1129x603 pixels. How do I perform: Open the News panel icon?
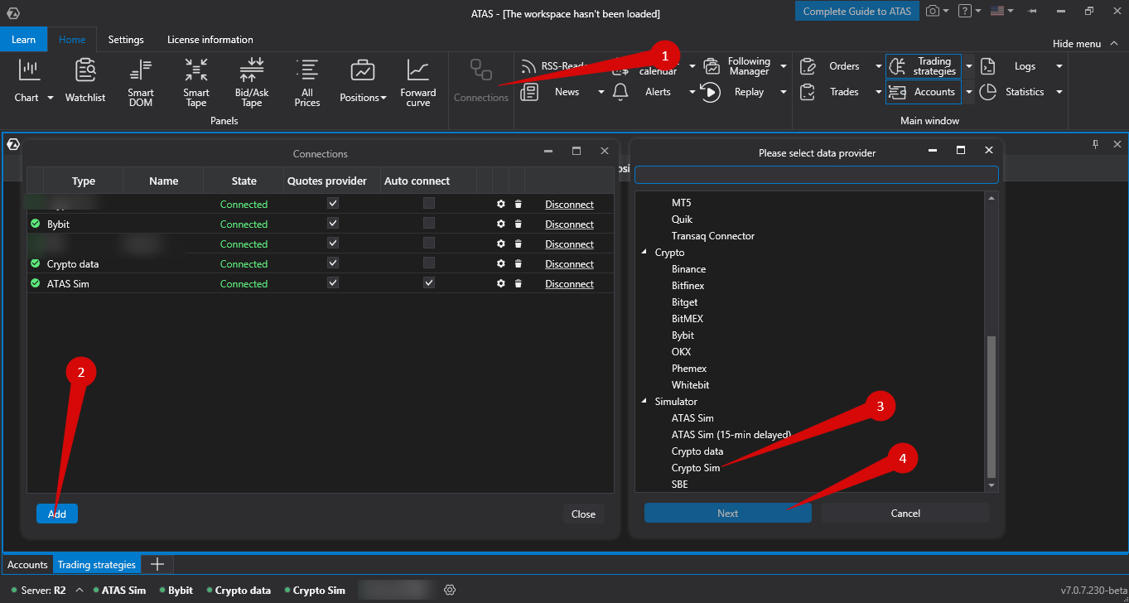click(529, 92)
